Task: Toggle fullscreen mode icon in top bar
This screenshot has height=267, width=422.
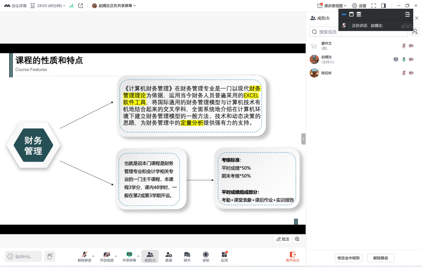Action: click(x=373, y=6)
